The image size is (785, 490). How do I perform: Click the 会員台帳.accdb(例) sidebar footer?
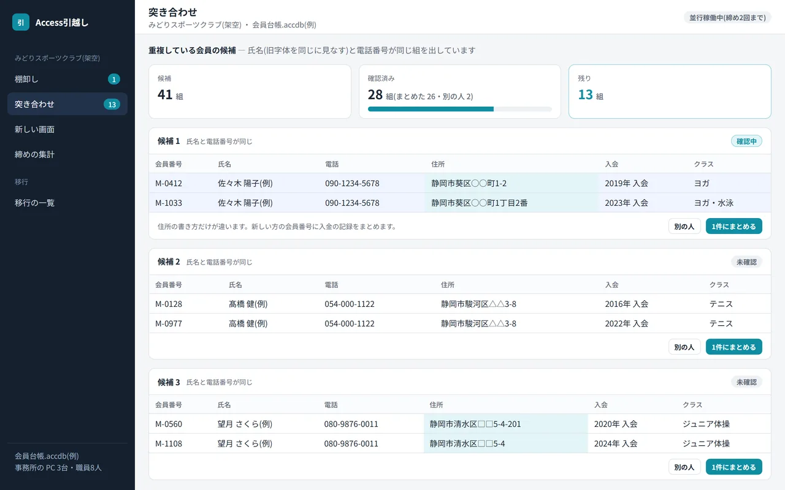[x=47, y=456]
